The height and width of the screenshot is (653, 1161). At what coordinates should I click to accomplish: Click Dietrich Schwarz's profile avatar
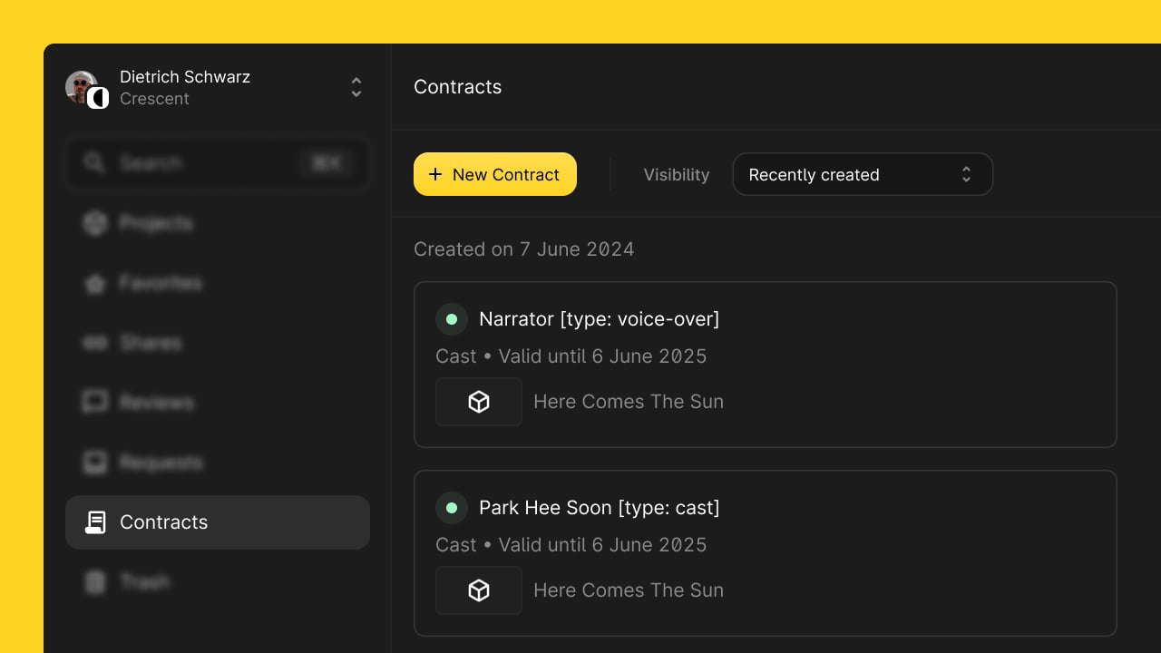(83, 87)
